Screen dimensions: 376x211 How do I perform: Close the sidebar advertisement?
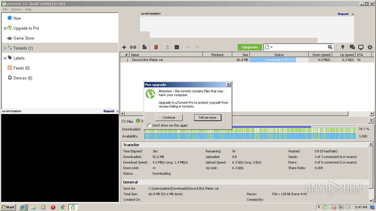(x=117, y=111)
